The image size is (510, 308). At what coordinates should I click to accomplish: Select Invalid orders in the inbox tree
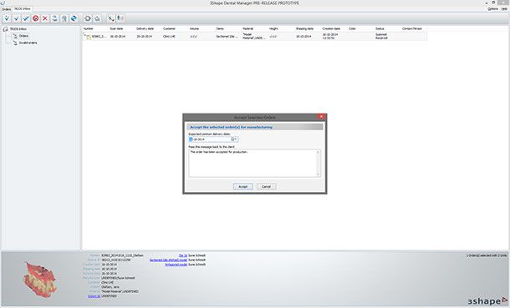28,43
